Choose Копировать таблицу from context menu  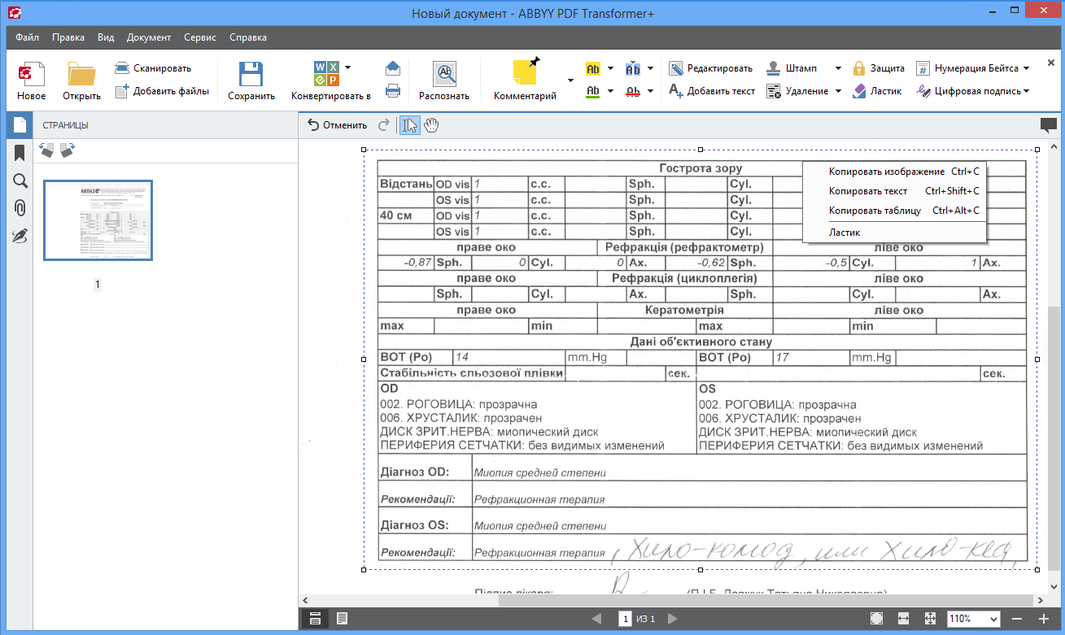pos(894,211)
